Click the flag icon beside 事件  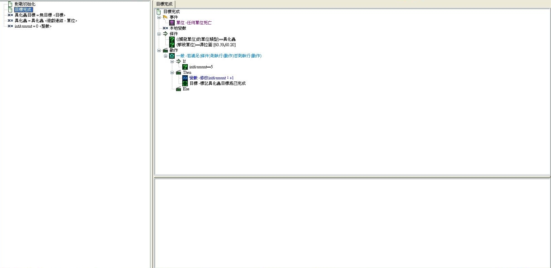(x=165, y=17)
